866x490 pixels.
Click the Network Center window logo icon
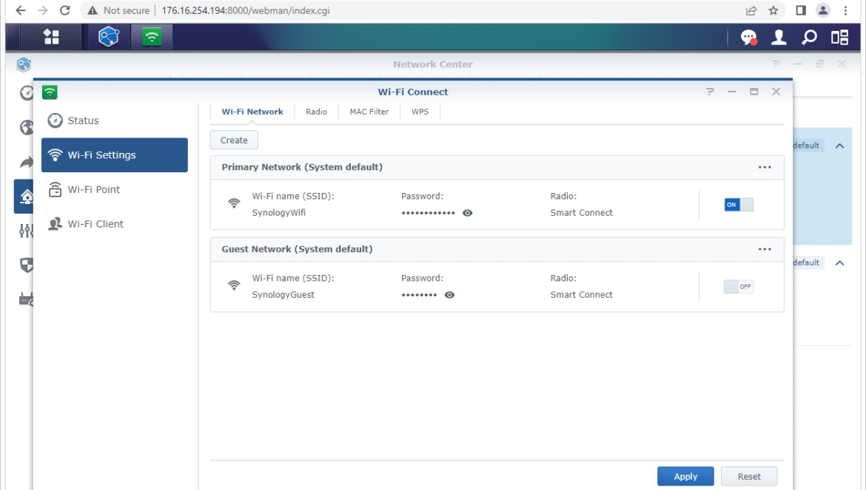point(24,64)
